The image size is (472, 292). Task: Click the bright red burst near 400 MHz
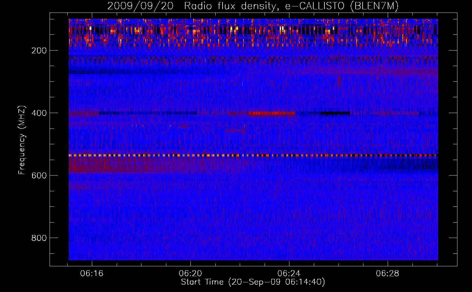tap(272, 113)
